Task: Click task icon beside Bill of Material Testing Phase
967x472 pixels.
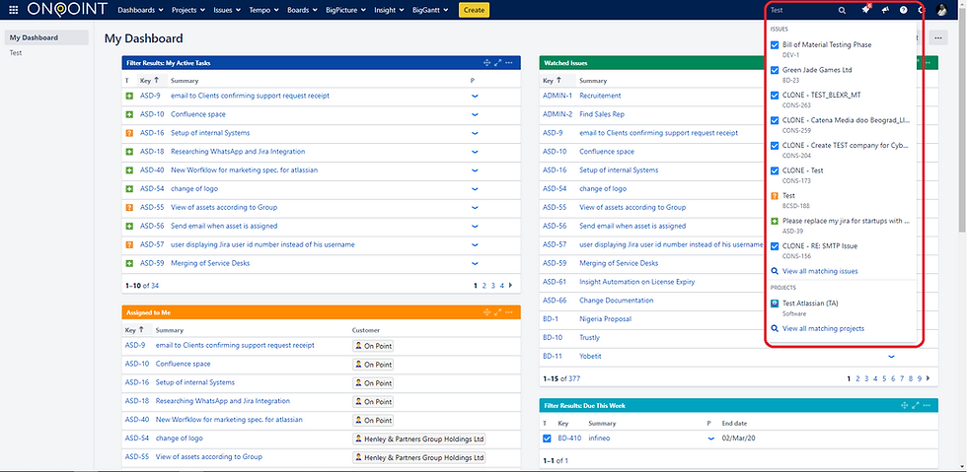Action: pyautogui.click(x=775, y=45)
